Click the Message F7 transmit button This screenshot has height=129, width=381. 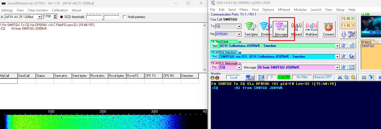[x=281, y=29]
